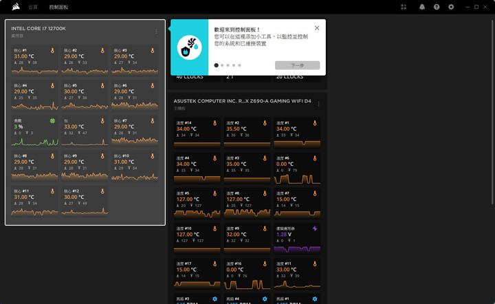This screenshot has width=495, height=304.
Task: Select the purple 1.28 V voltage graph
Action: pos(297,250)
